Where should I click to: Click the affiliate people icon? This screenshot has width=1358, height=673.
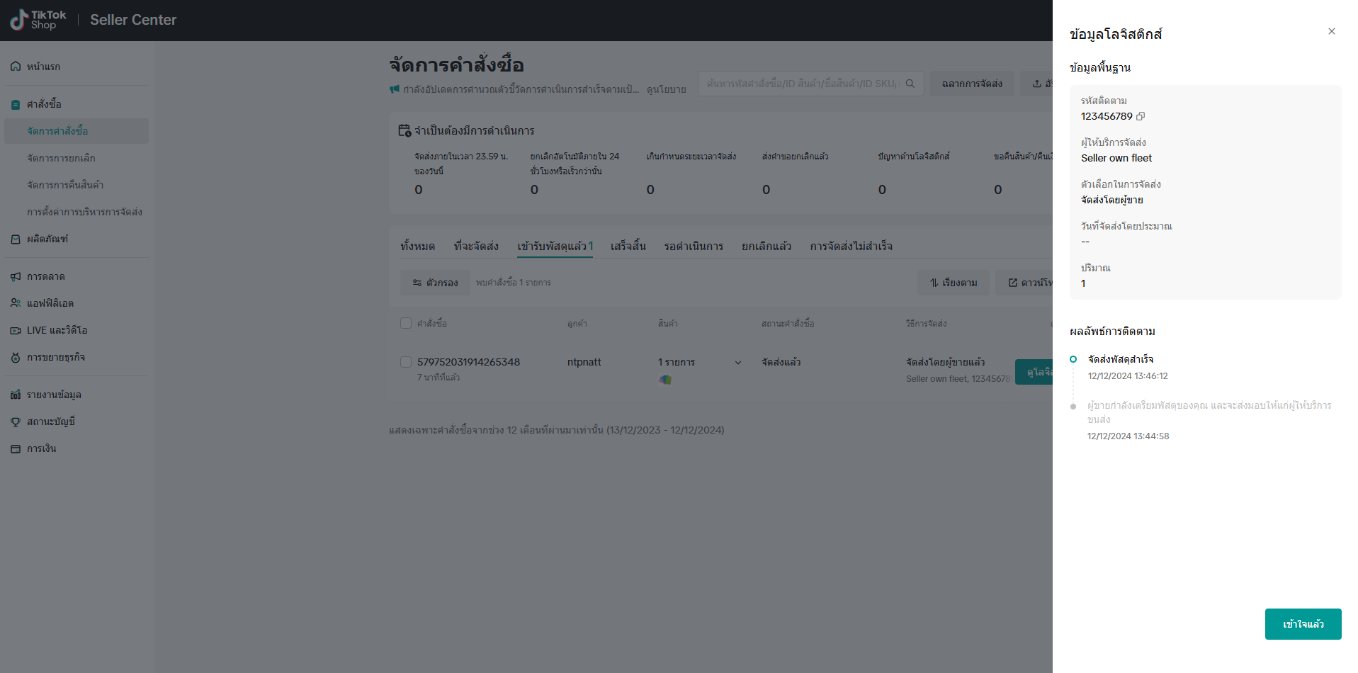click(x=16, y=303)
